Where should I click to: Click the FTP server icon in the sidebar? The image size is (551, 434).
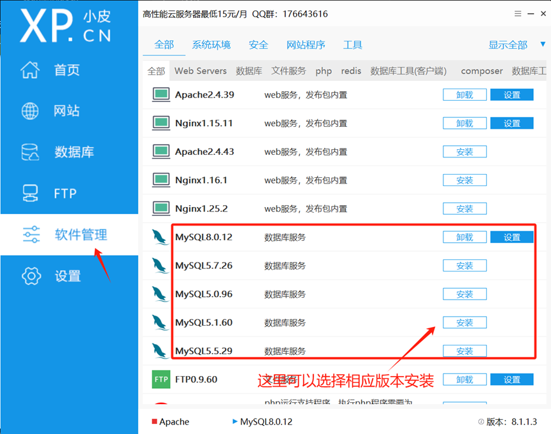(x=30, y=193)
